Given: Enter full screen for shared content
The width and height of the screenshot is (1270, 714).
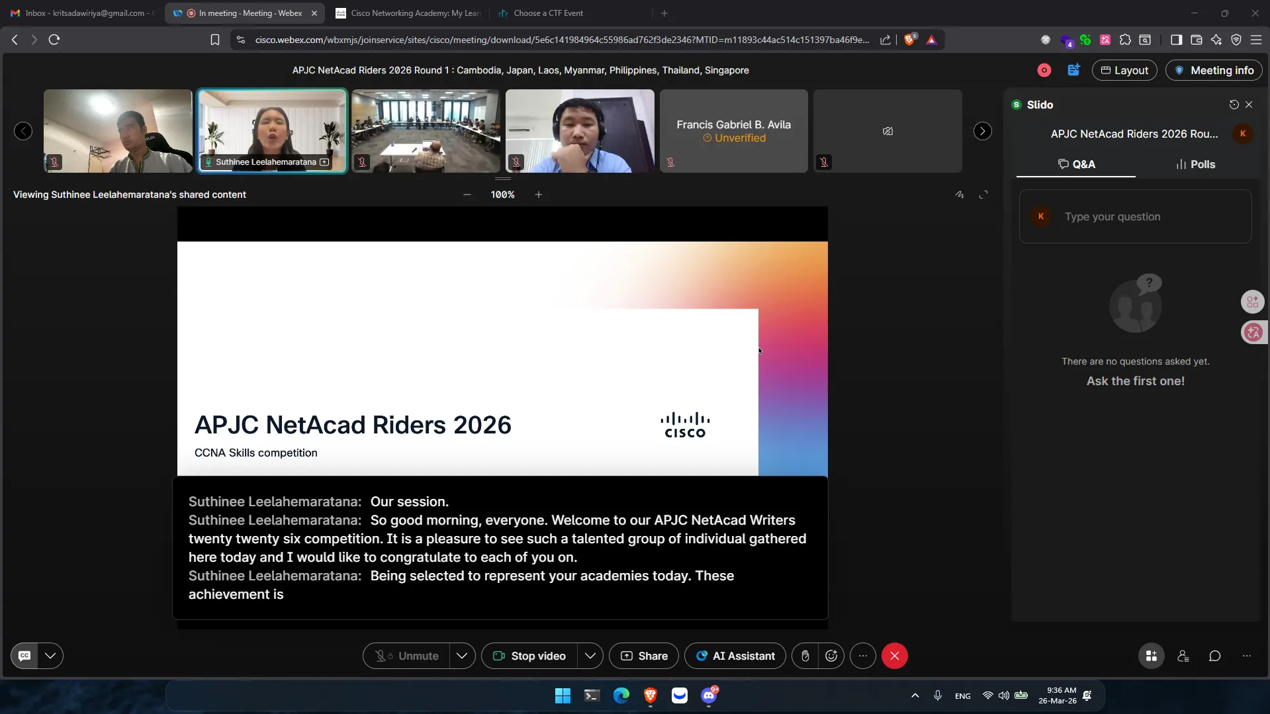Looking at the screenshot, I should [983, 195].
